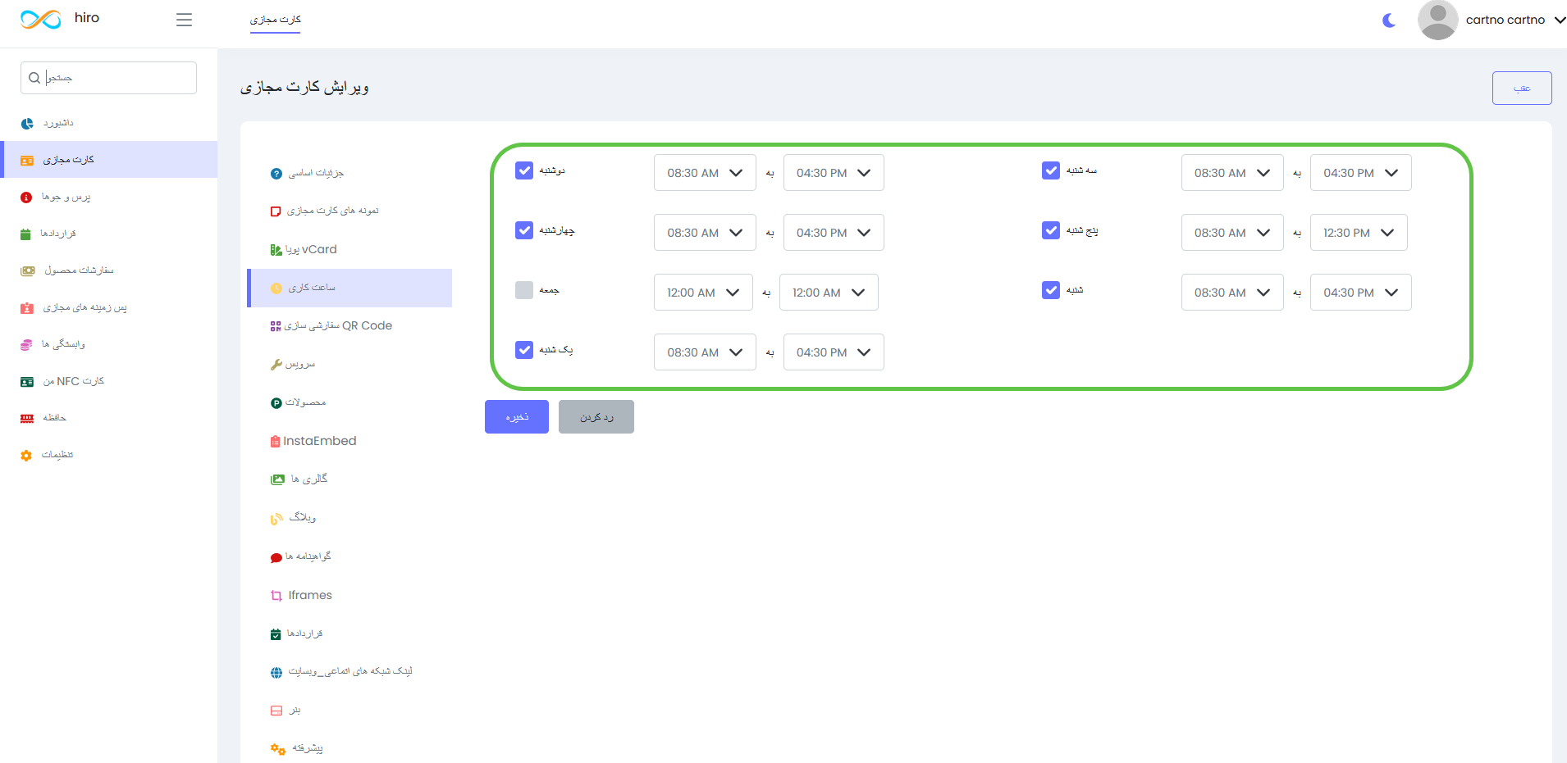Image resolution: width=1567 pixels, height=763 pixels.
Task: Uncheck the Saturday (شنبه) checkbox
Action: click(1051, 290)
